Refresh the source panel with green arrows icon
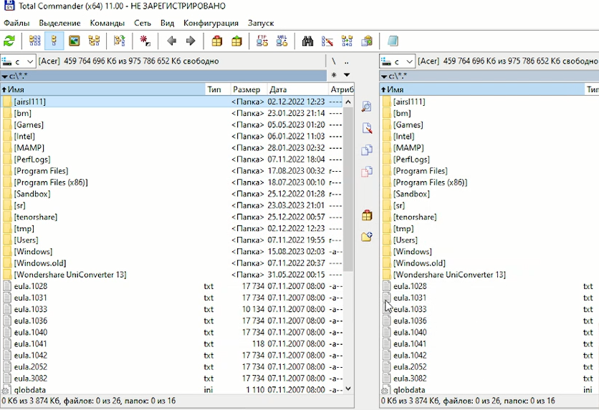The image size is (599, 410). point(9,41)
